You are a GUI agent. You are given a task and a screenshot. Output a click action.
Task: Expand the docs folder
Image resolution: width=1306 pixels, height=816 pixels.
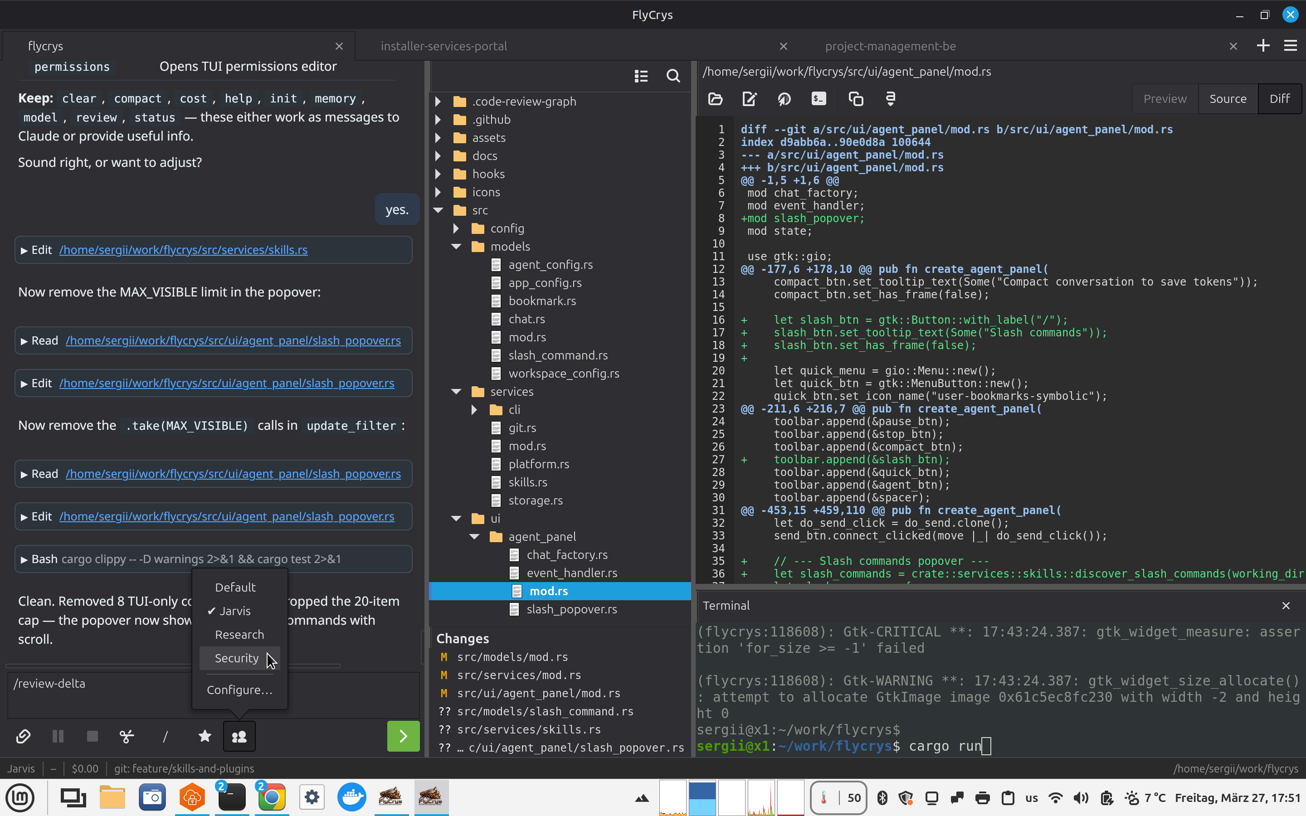(x=438, y=156)
